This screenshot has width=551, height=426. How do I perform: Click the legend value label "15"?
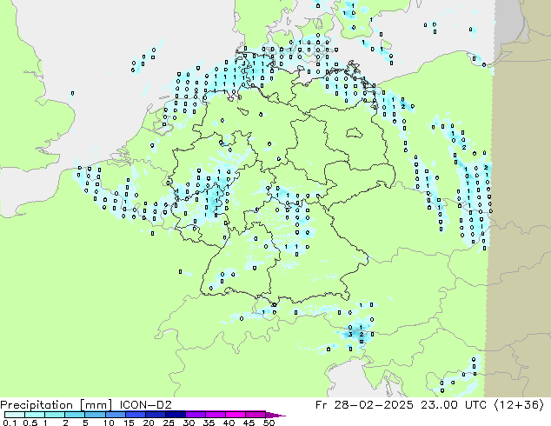(x=129, y=423)
